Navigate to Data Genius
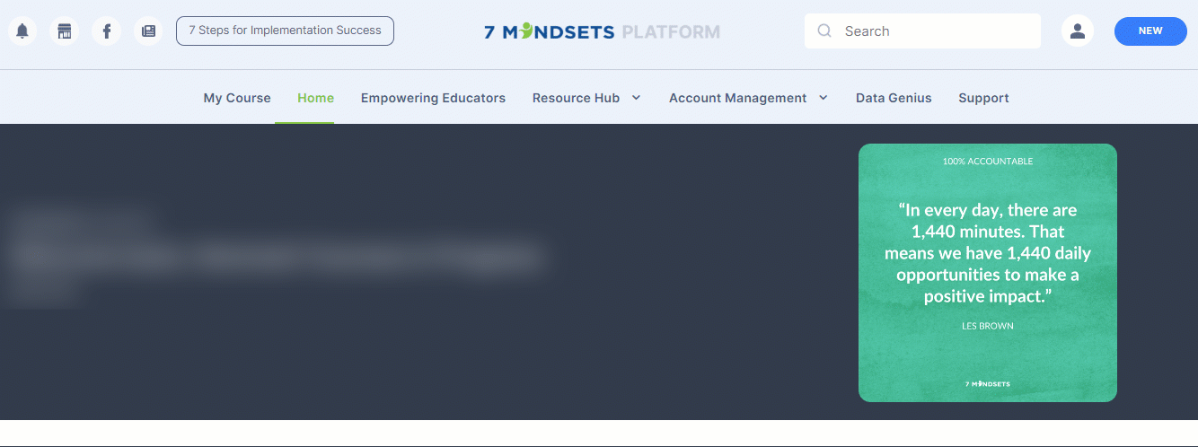 [894, 98]
